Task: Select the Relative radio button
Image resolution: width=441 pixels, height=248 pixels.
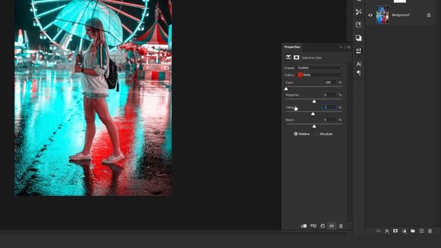Action: [296, 134]
